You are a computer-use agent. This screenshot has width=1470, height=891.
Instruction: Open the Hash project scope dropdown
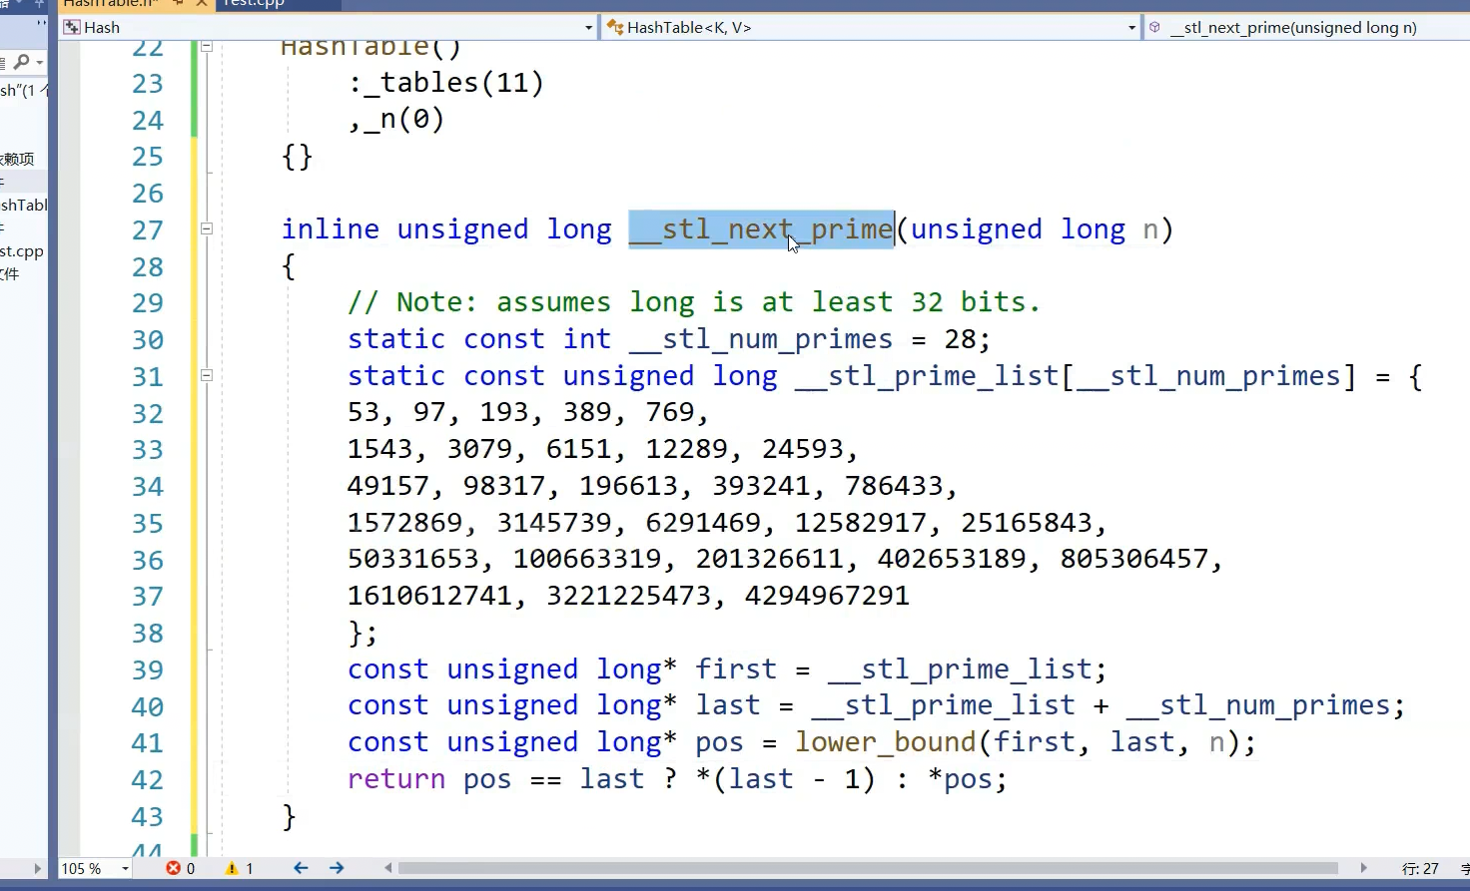[588, 28]
